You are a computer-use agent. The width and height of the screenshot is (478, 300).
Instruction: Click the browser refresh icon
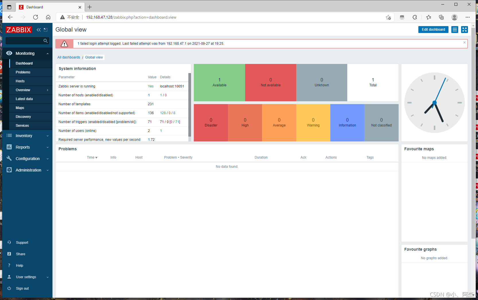coord(36,17)
